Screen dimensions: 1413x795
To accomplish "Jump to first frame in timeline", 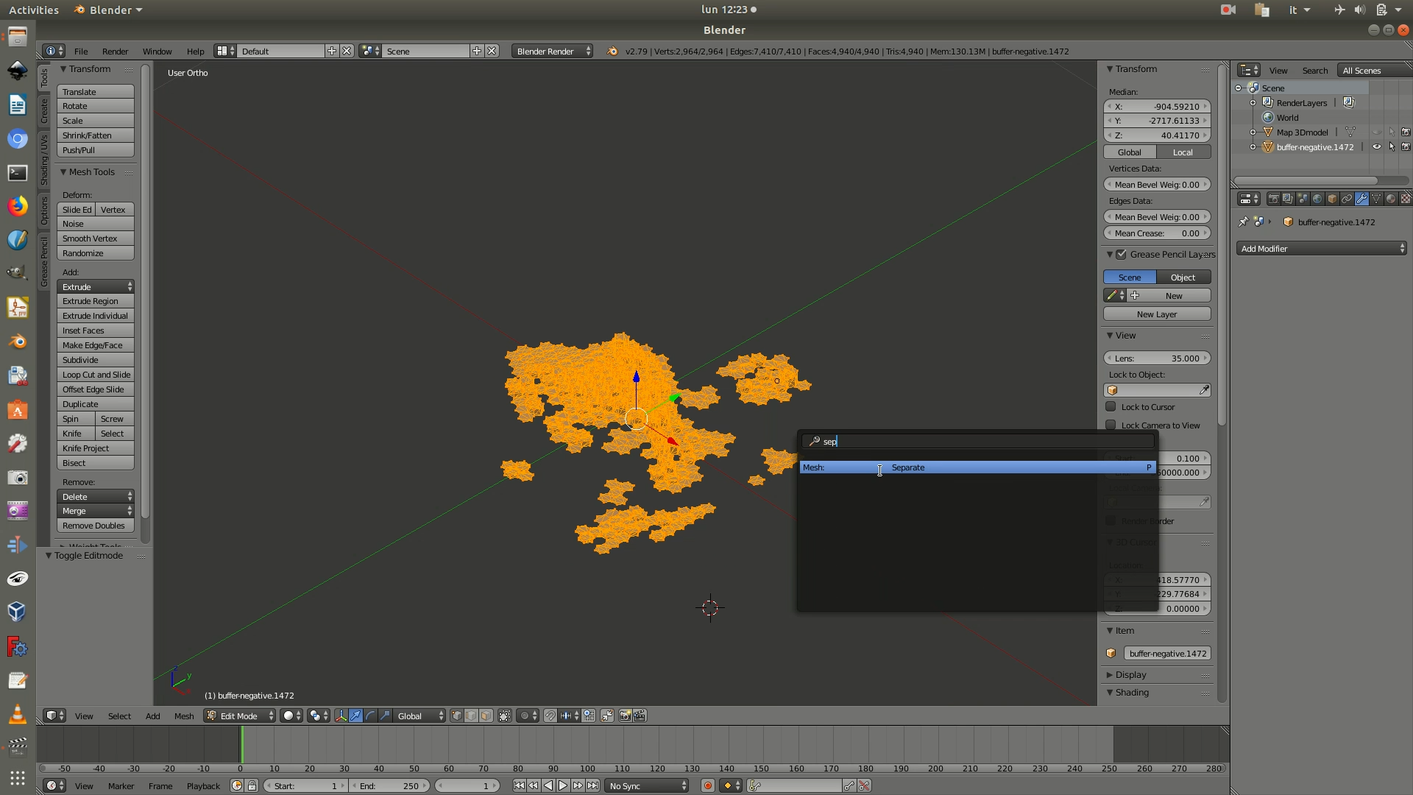I will (519, 785).
